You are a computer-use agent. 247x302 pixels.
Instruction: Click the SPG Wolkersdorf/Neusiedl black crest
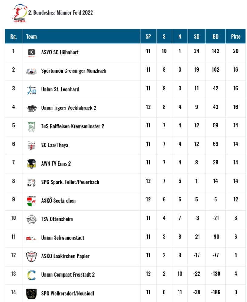(x=32, y=294)
